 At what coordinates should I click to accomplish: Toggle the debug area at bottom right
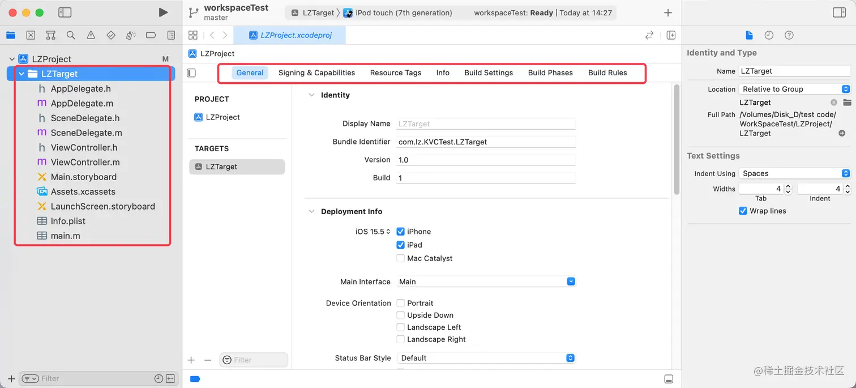(669, 379)
